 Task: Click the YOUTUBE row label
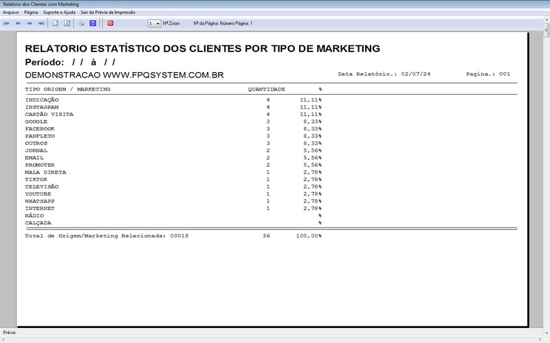[38, 194]
